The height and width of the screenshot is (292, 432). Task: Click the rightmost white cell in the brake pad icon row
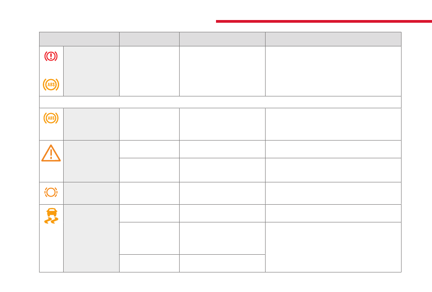[x=333, y=193]
